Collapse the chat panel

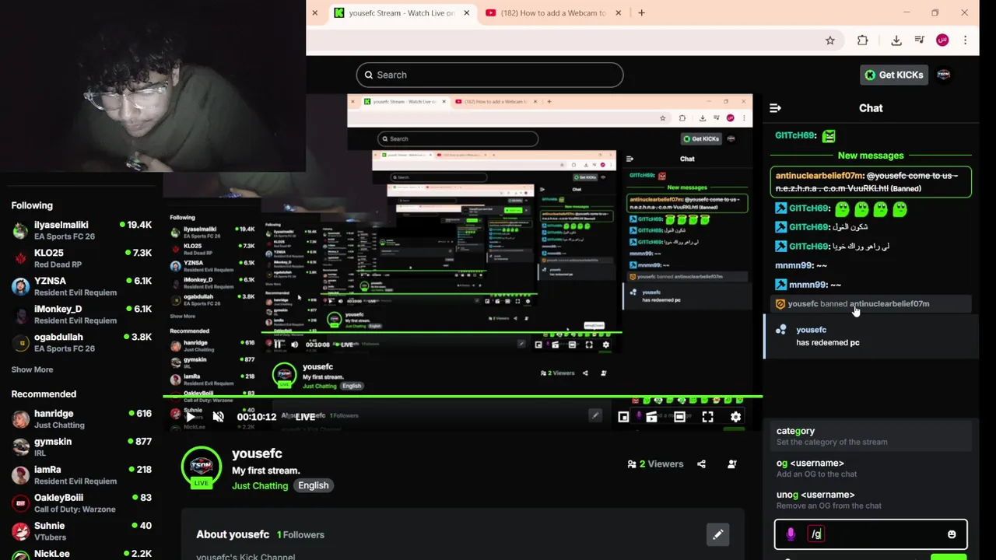pos(775,108)
